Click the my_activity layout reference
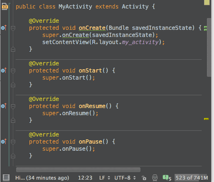This screenshot has height=182, width=214. [x=140, y=42]
